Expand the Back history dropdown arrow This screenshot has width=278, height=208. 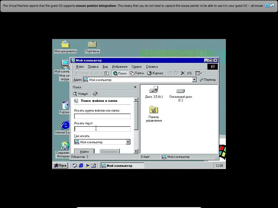click(x=92, y=73)
